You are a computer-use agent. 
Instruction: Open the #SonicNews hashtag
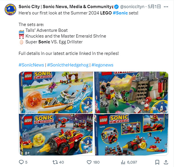click(x=31, y=65)
